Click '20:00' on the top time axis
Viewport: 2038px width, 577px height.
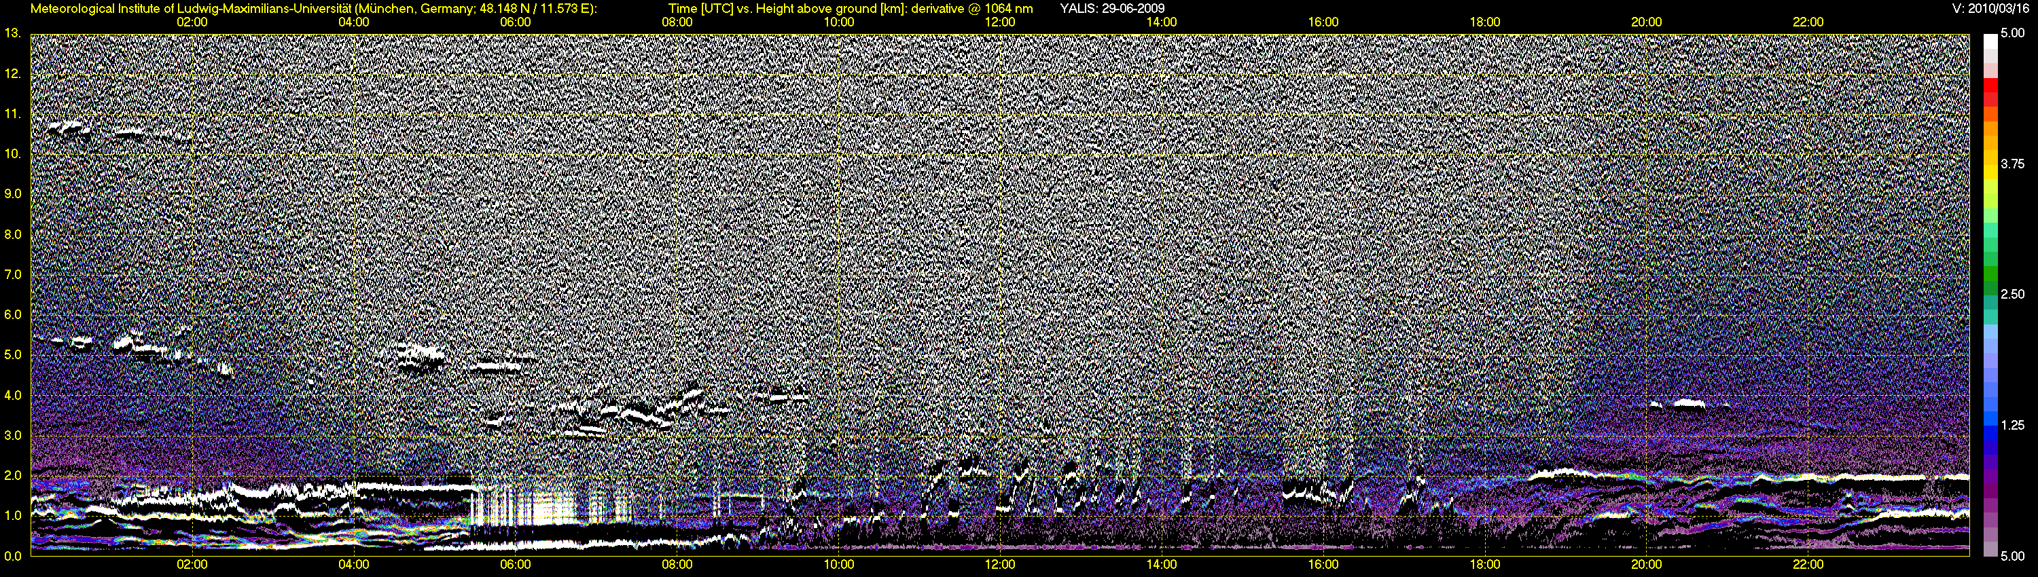coord(1647,22)
